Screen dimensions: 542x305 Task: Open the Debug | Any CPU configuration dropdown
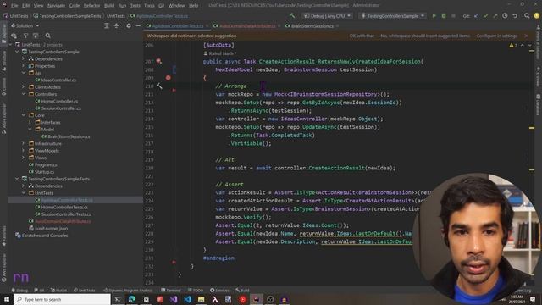click(327, 16)
